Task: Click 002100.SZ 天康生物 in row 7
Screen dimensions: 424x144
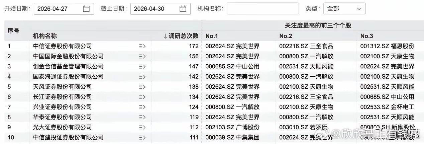Action: click(306, 107)
